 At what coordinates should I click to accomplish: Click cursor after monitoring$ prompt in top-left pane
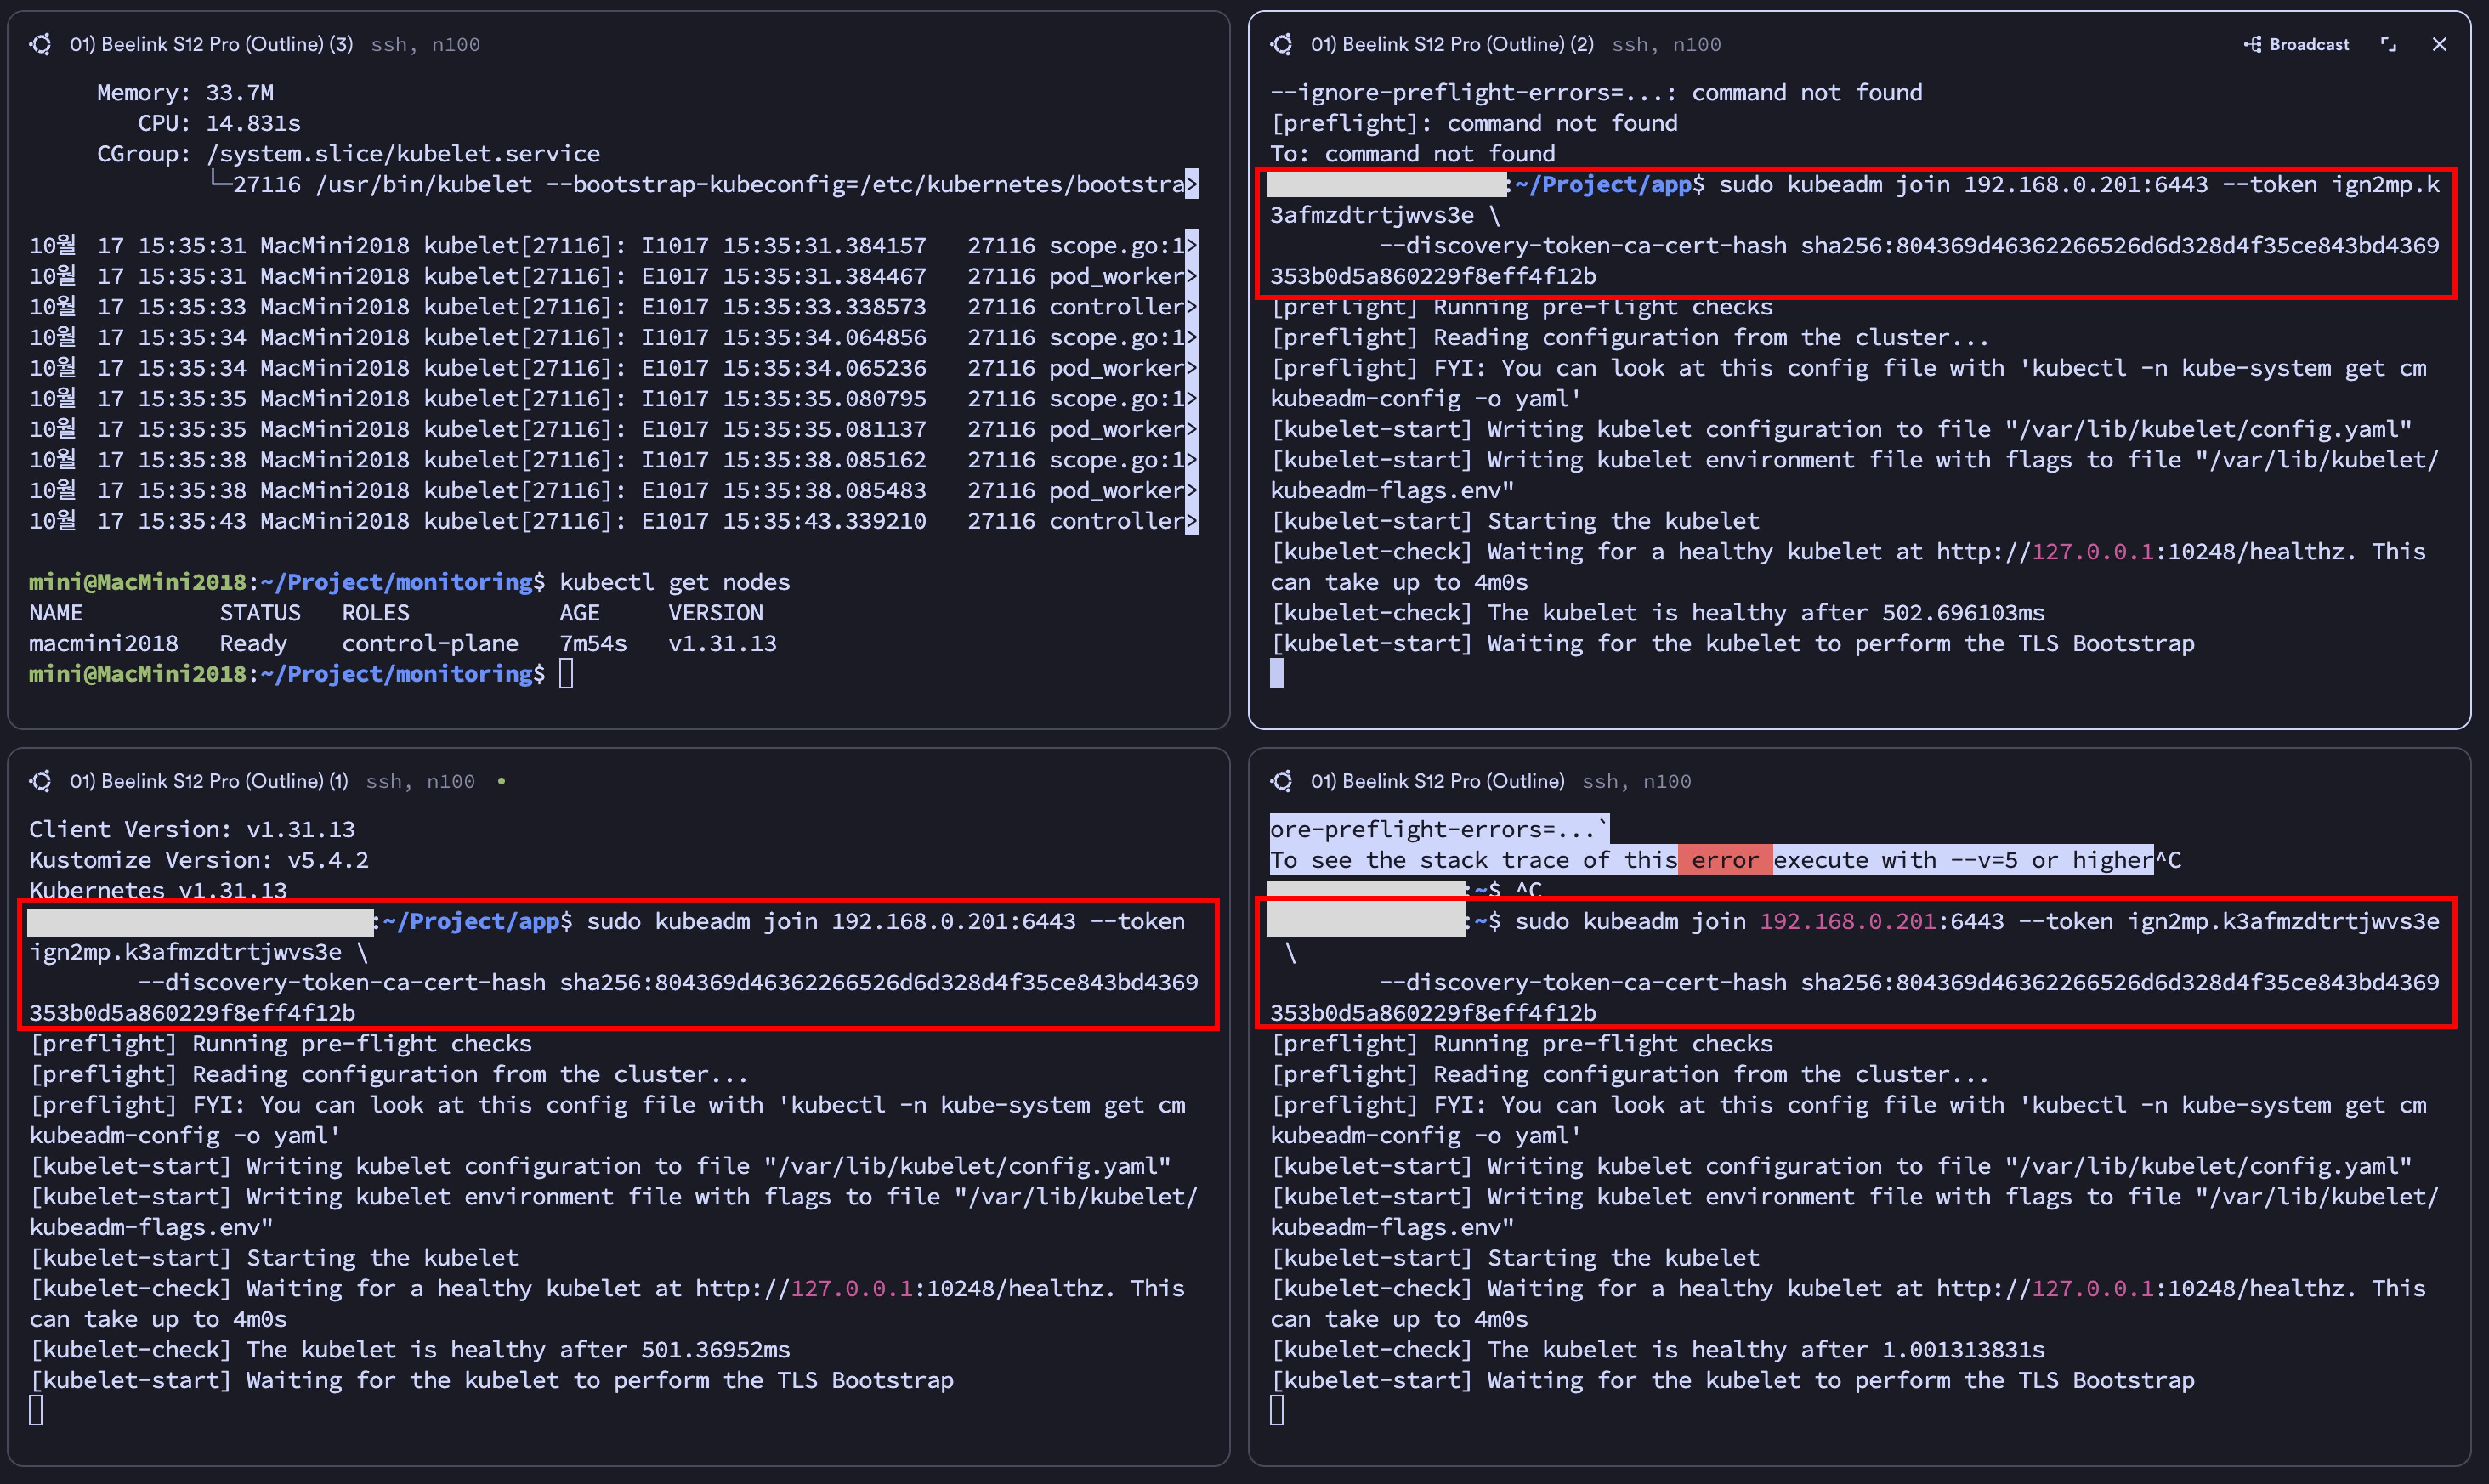[566, 674]
